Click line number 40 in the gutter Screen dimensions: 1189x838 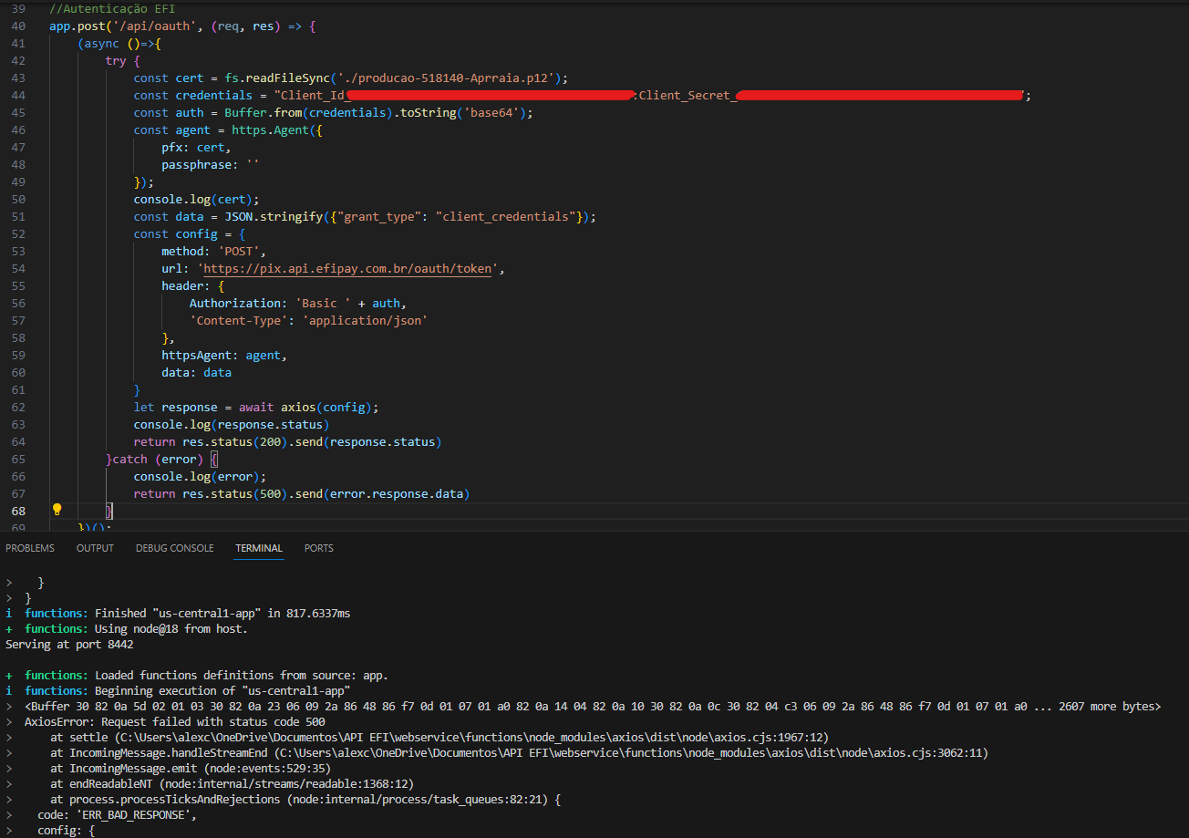(x=18, y=26)
